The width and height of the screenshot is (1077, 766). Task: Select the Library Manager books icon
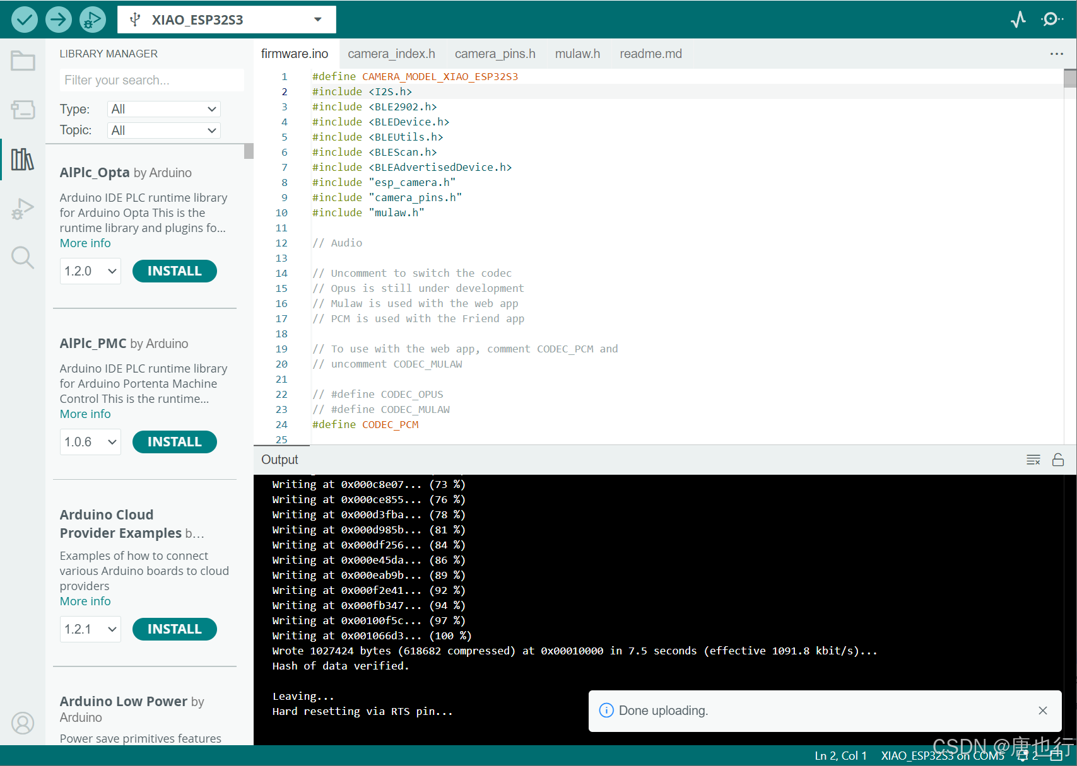(x=23, y=160)
